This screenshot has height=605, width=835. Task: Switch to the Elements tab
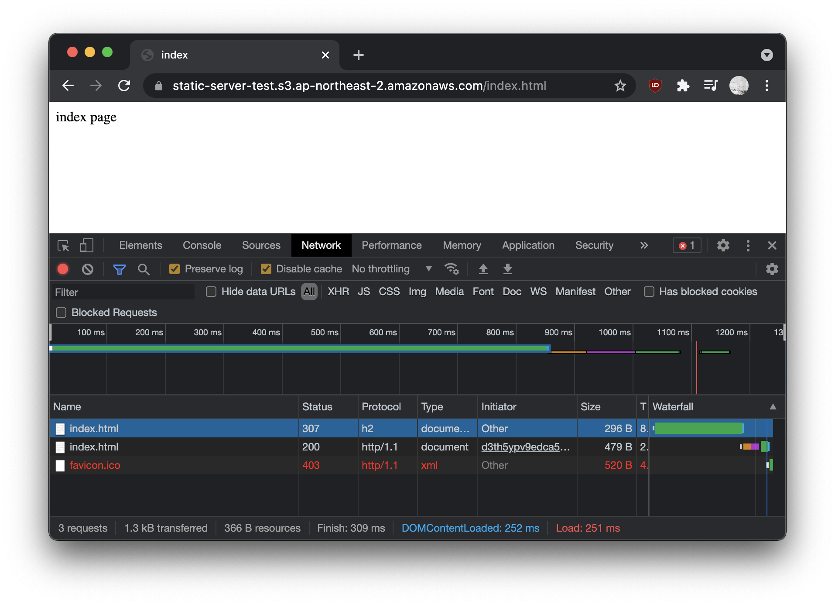[140, 245]
